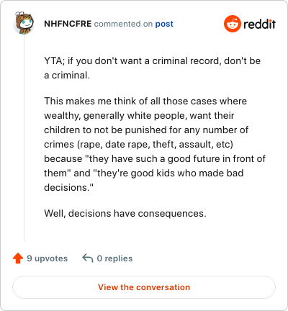Follow the blue "post" link
The height and width of the screenshot is (311, 288).
164,24
